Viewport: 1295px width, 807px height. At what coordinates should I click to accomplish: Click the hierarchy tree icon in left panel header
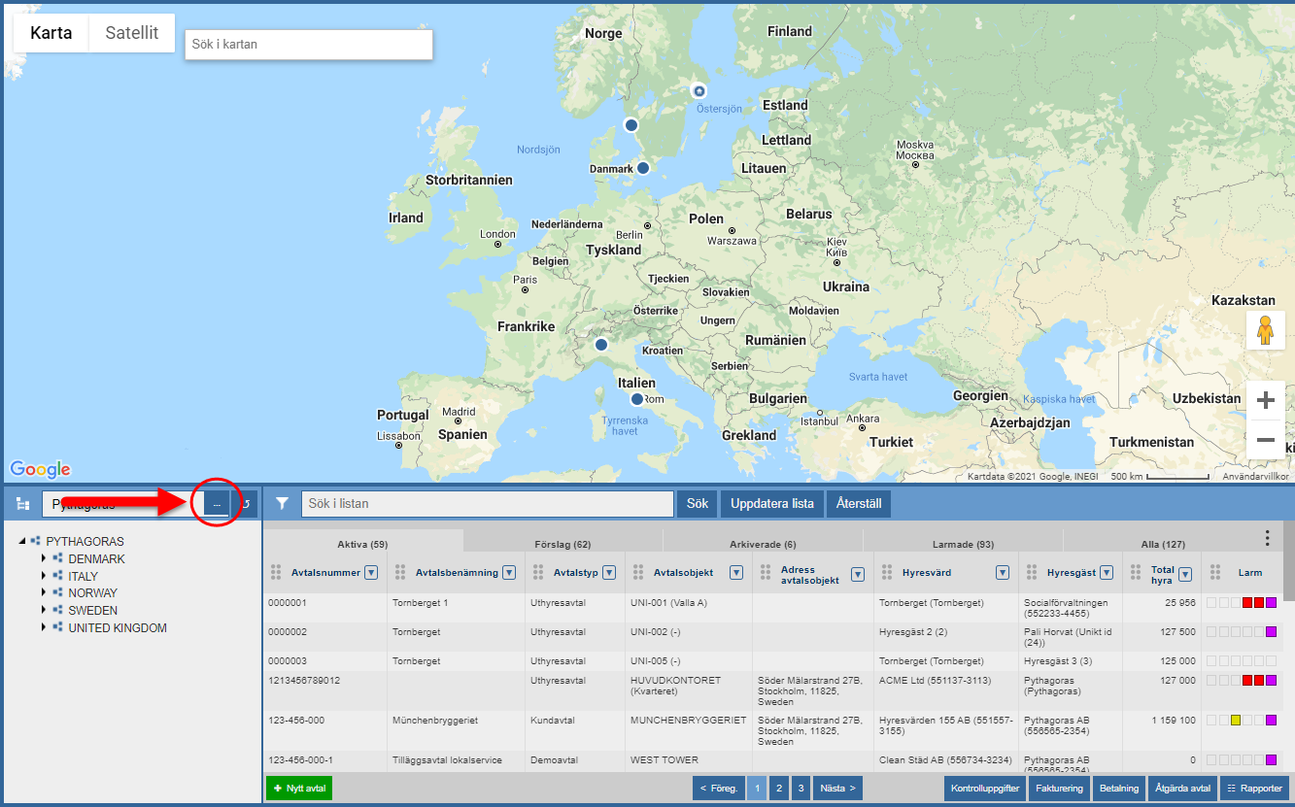pos(22,504)
